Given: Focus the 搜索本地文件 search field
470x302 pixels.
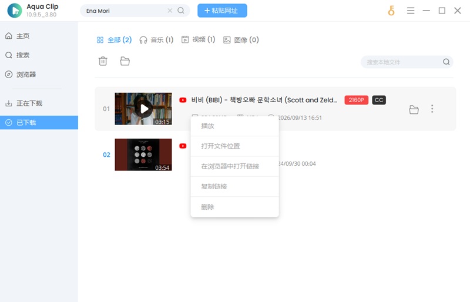Looking at the screenshot, I should [x=407, y=62].
